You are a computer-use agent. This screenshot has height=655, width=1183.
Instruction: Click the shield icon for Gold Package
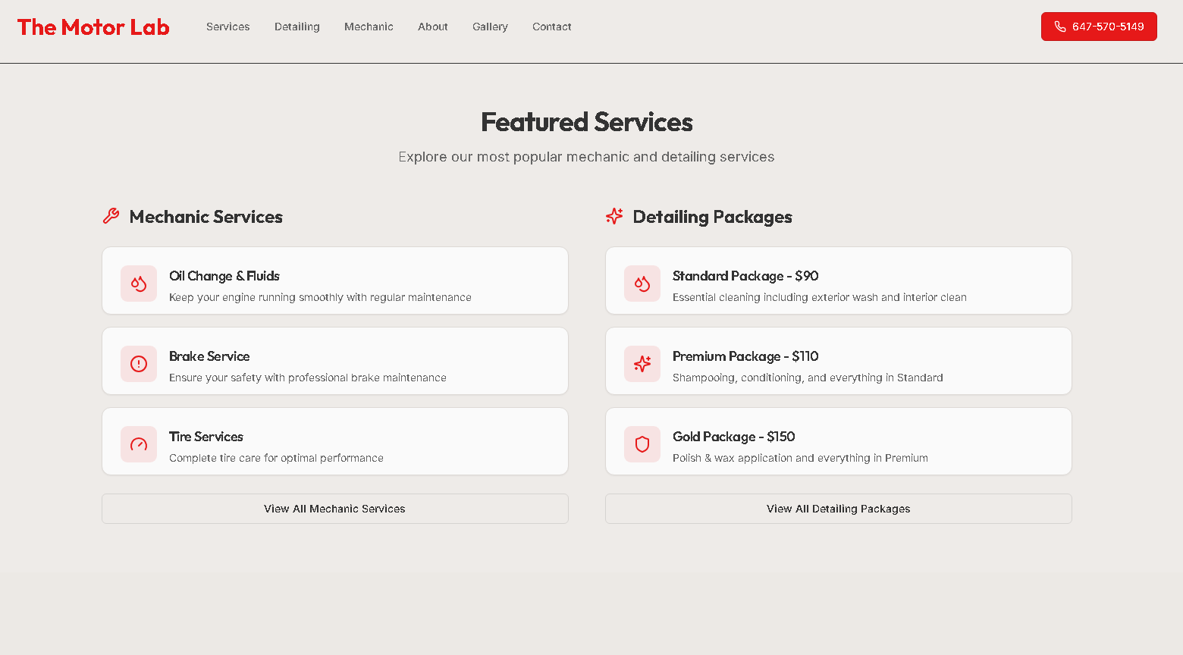pos(642,444)
